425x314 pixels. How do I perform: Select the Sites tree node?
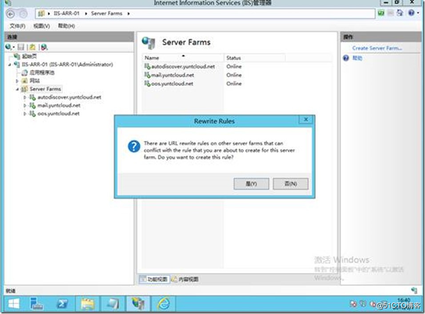coord(34,81)
